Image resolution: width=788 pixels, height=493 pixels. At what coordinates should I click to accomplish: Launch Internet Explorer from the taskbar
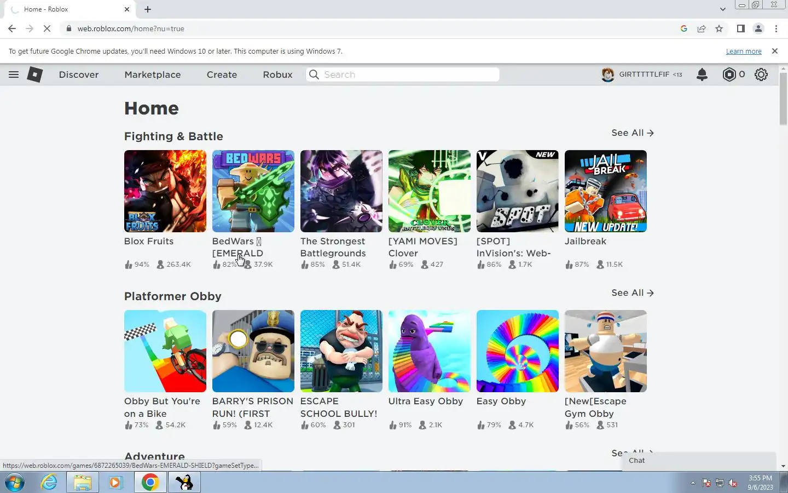click(x=49, y=483)
